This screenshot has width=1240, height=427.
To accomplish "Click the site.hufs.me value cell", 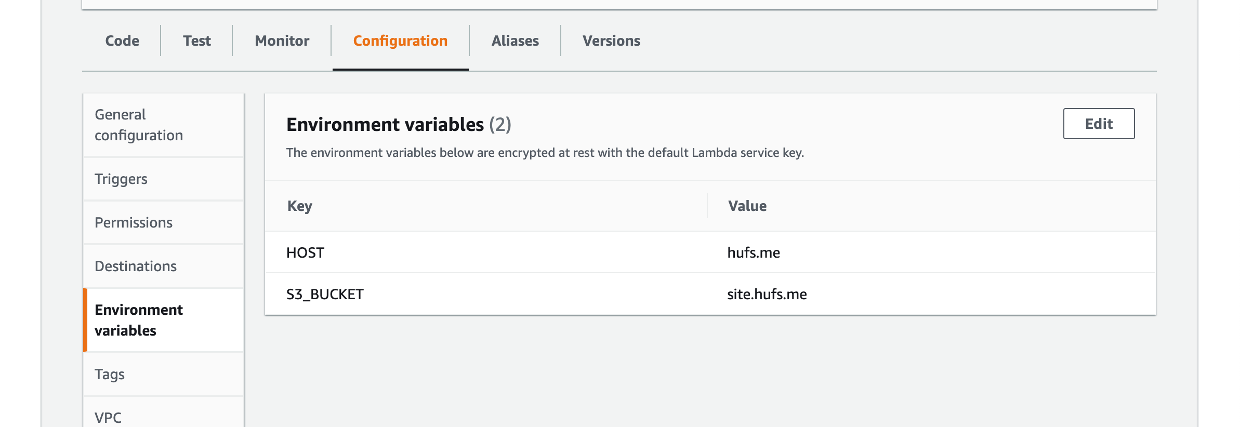I will [x=767, y=294].
